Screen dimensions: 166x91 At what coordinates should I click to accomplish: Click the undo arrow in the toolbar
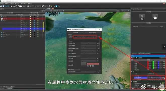pos(6,6)
